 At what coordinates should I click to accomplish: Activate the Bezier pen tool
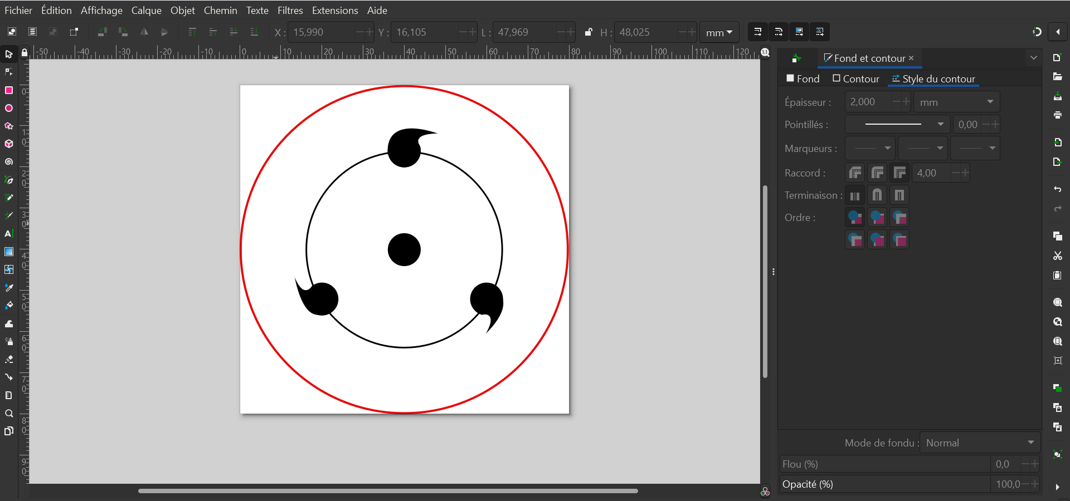coord(9,180)
